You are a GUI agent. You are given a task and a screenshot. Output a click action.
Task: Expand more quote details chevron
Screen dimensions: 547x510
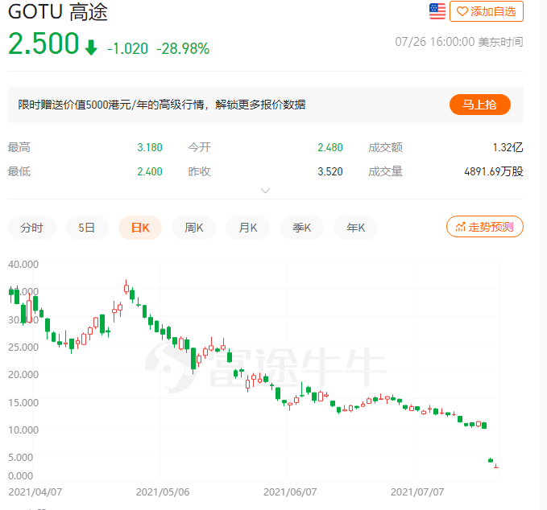tap(266, 191)
